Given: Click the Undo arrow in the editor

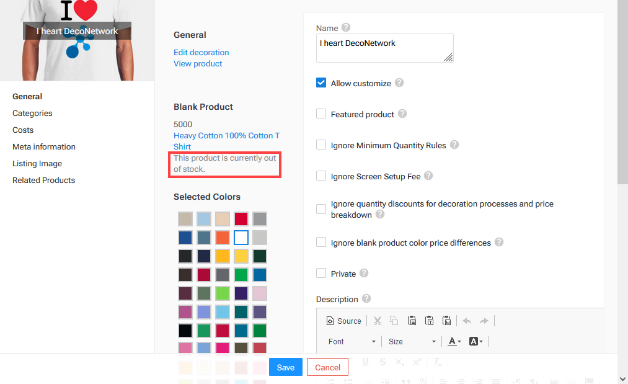Looking at the screenshot, I should point(467,321).
